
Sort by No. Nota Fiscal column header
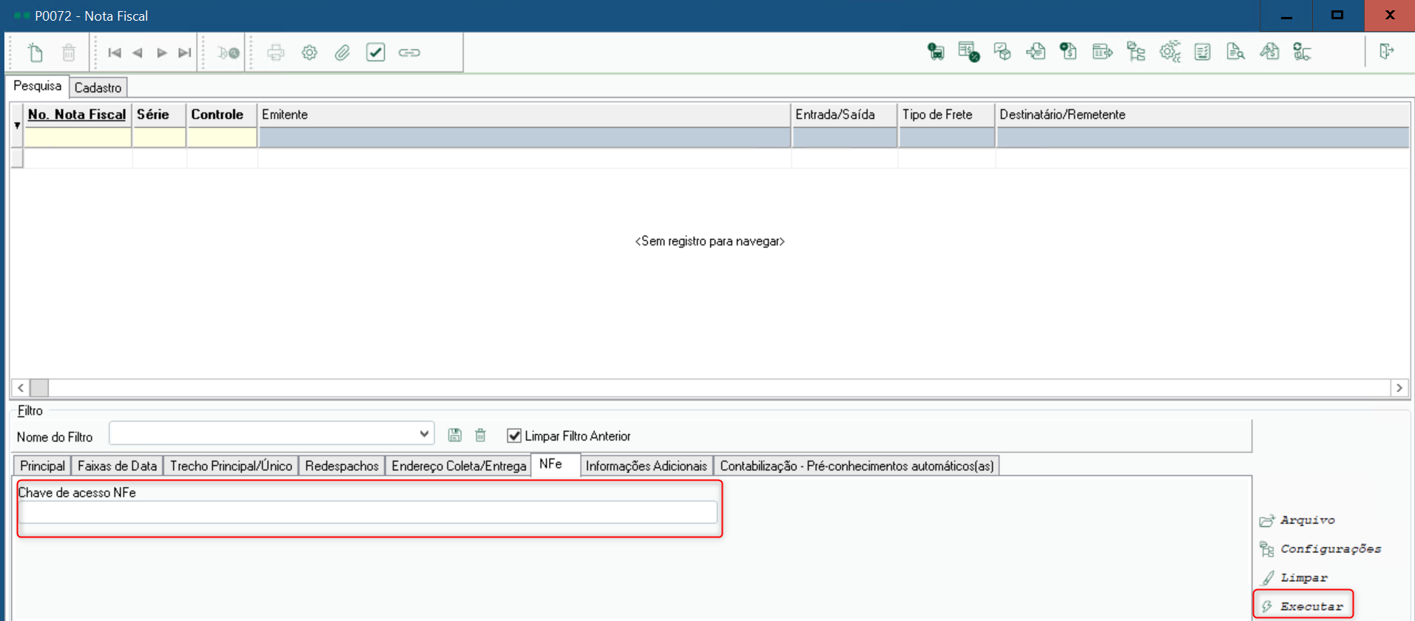click(77, 115)
